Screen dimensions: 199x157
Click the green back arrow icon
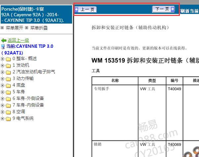click(x=4, y=40)
